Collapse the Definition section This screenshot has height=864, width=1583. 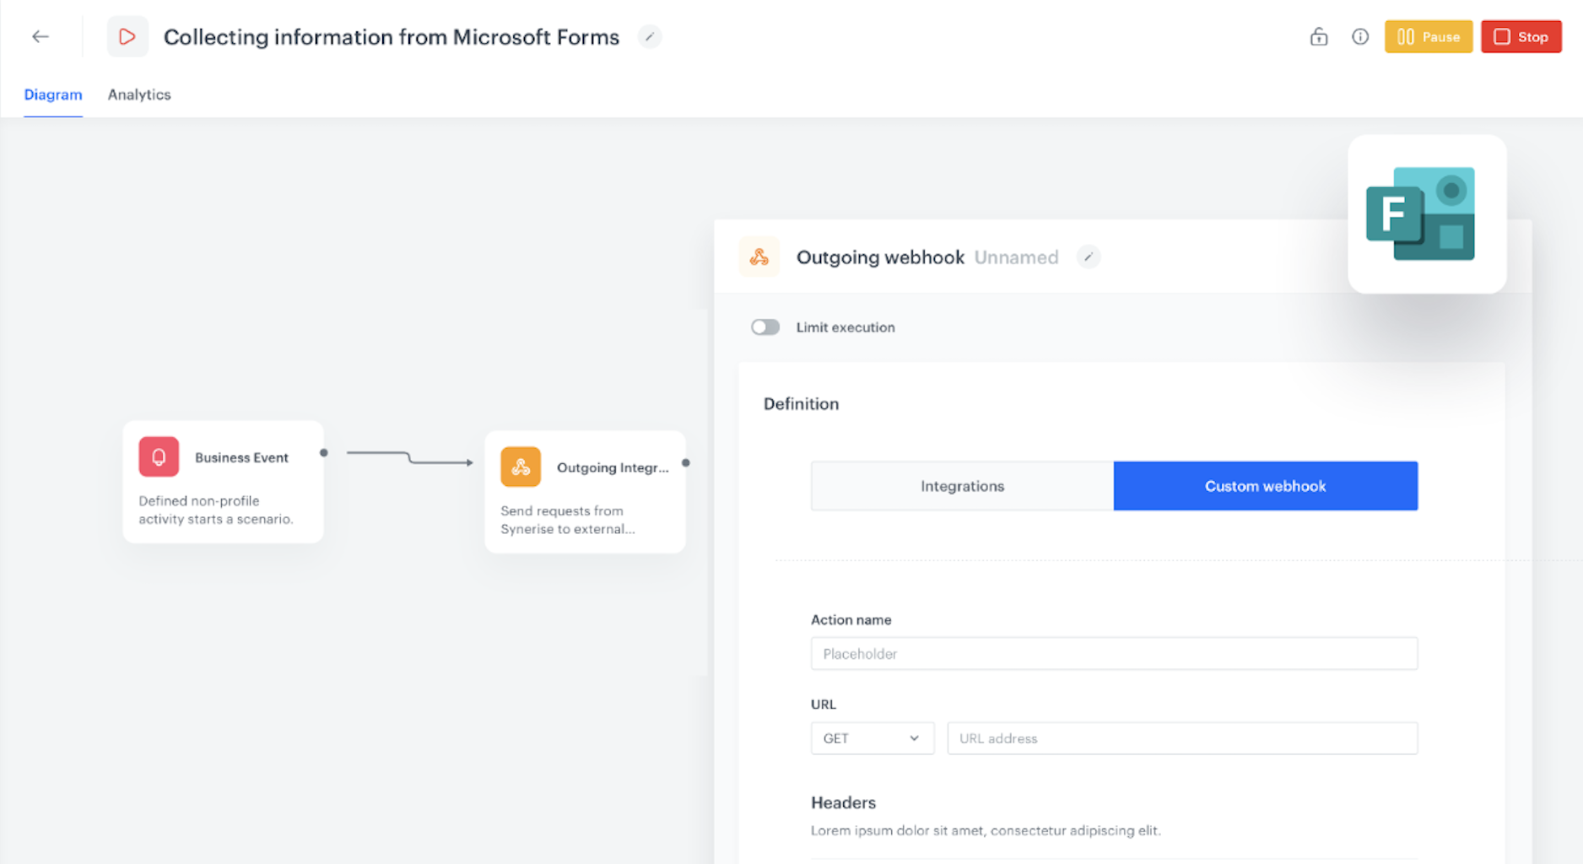[x=801, y=403]
